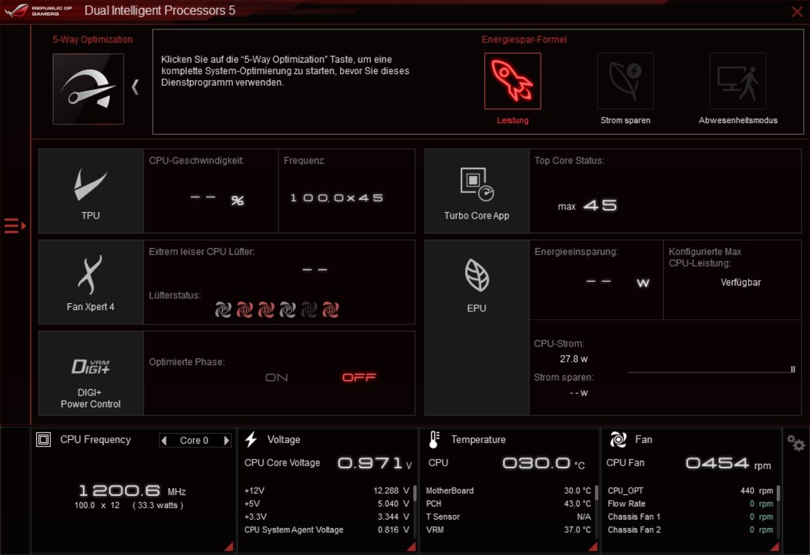Click the third fan status icon
Screen dimensions: 810x555
tap(266, 310)
